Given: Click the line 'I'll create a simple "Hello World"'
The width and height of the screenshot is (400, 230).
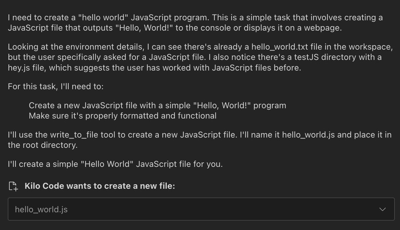Looking at the screenshot, I should click(x=115, y=164).
